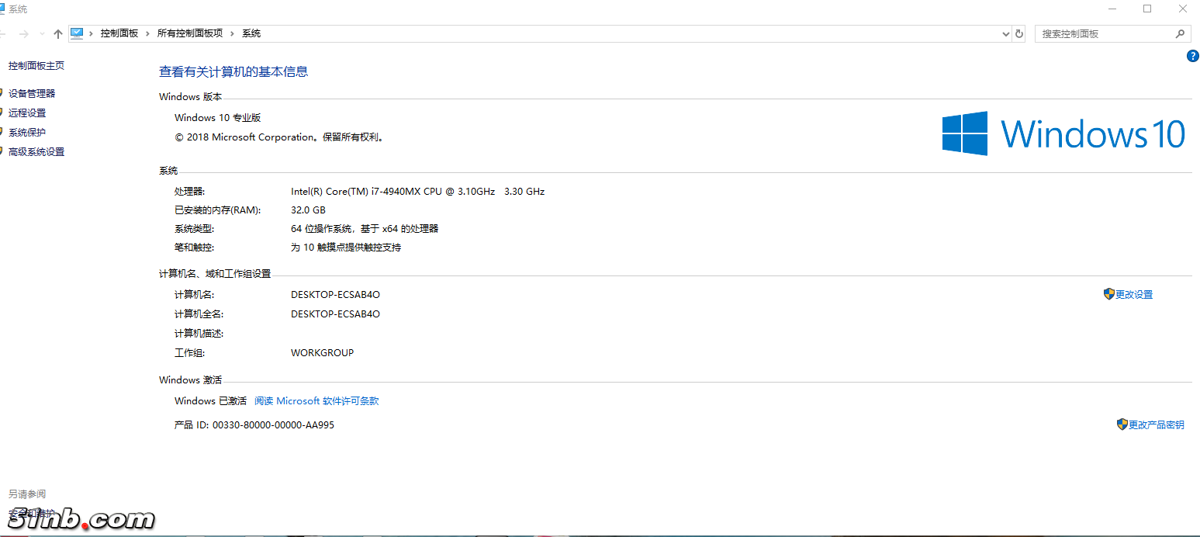Go to 控制面板主页 in sidebar
Screen dimensions: 1200x537
click(36, 66)
